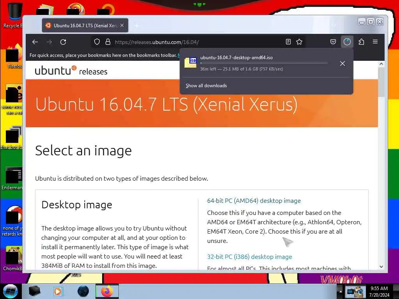Toggle the downloads progress button

pos(347,42)
